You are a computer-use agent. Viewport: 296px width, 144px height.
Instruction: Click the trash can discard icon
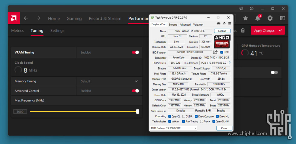(x=243, y=30)
